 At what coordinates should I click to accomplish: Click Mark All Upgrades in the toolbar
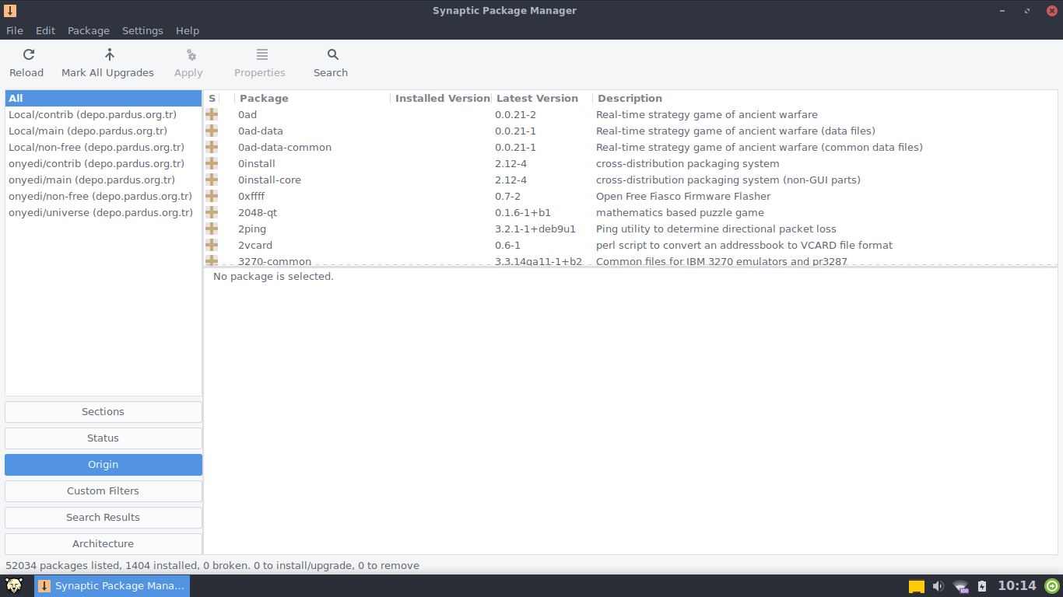(107, 63)
